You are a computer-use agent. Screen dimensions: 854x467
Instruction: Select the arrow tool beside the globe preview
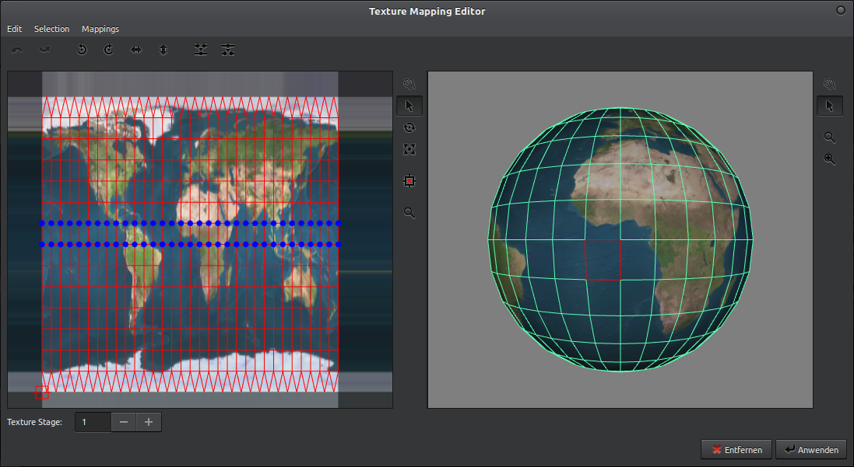(x=829, y=106)
